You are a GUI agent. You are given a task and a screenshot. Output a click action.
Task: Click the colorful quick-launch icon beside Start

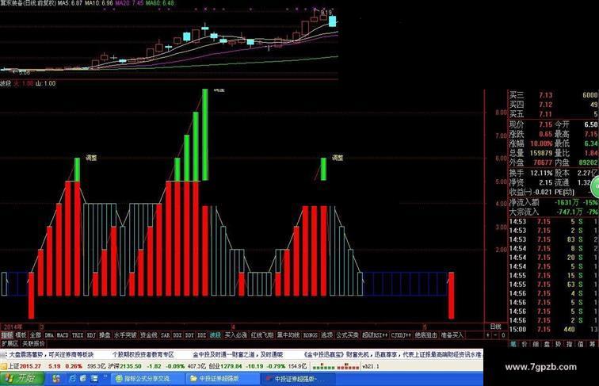pos(56,379)
